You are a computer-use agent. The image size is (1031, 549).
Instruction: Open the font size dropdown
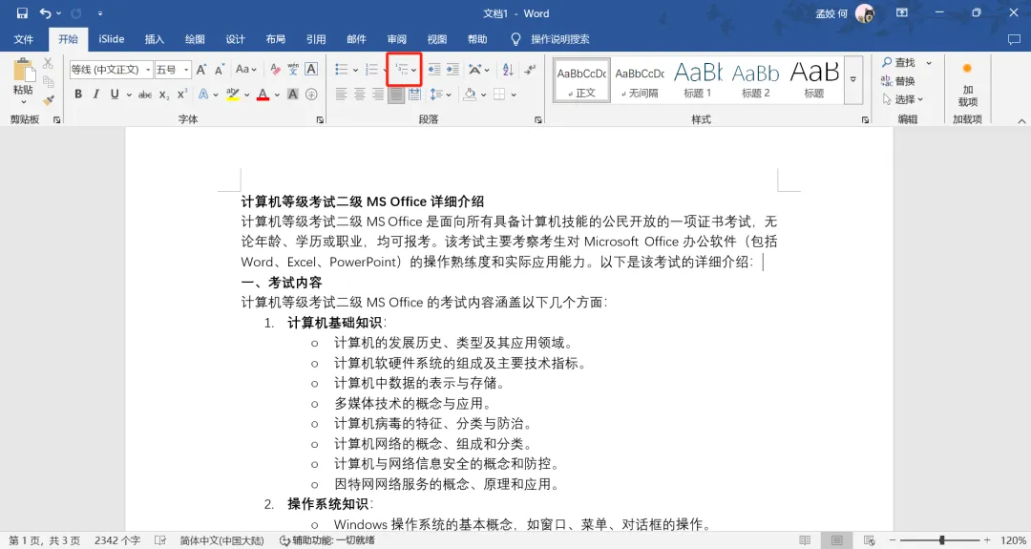(x=187, y=69)
